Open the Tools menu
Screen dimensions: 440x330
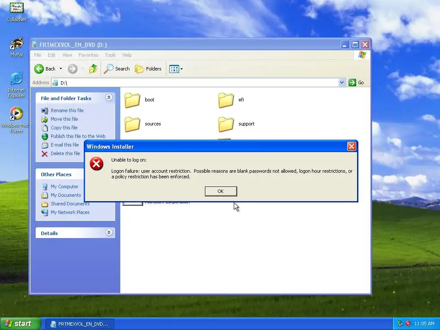tap(110, 55)
